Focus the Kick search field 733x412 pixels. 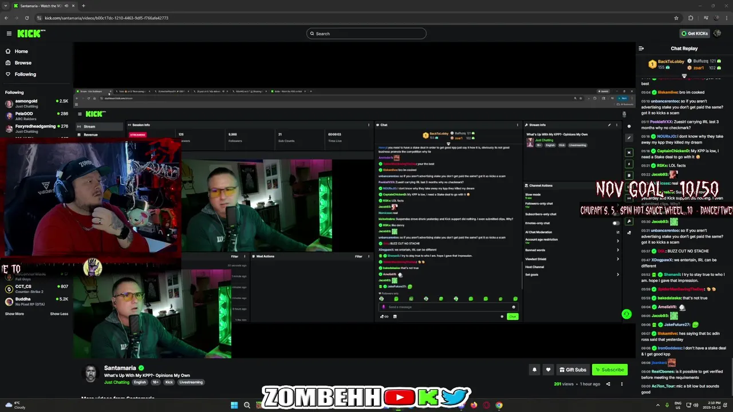click(366, 33)
